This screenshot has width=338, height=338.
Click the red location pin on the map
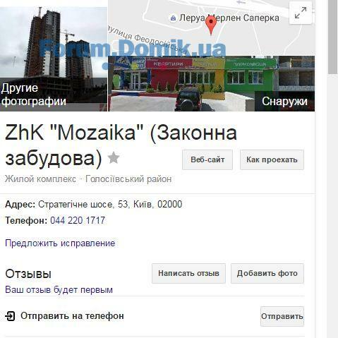point(211,25)
